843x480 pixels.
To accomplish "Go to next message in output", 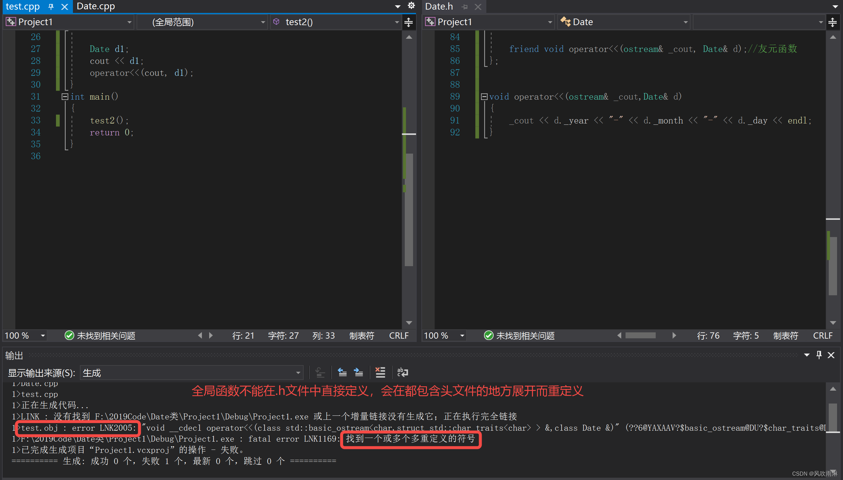I will 358,373.
